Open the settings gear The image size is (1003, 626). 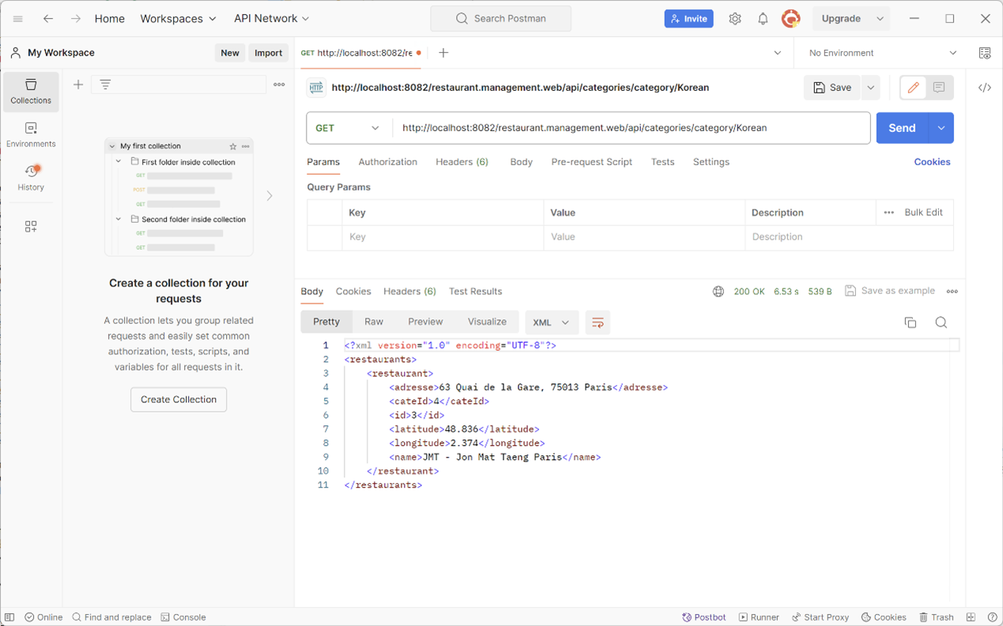pyautogui.click(x=735, y=18)
